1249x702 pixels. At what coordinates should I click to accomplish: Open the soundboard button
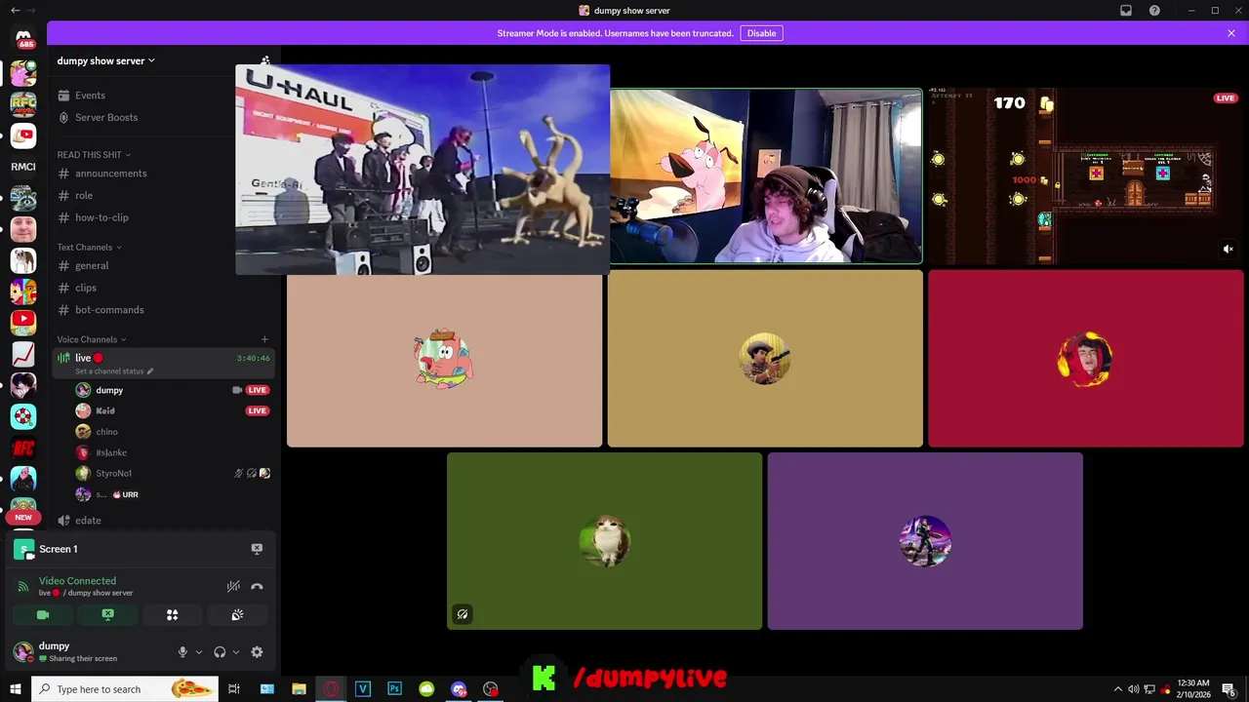237,615
